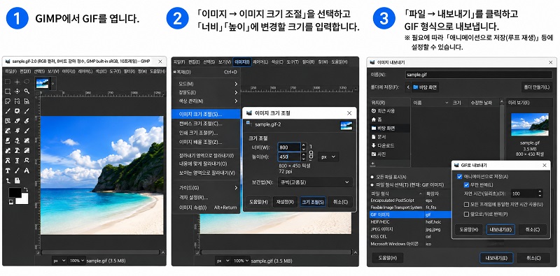Viewport: 560px width, 276px height.
Task: Choose 이미지 속성(I) menu entry
Action: pyautogui.click(x=206, y=208)
